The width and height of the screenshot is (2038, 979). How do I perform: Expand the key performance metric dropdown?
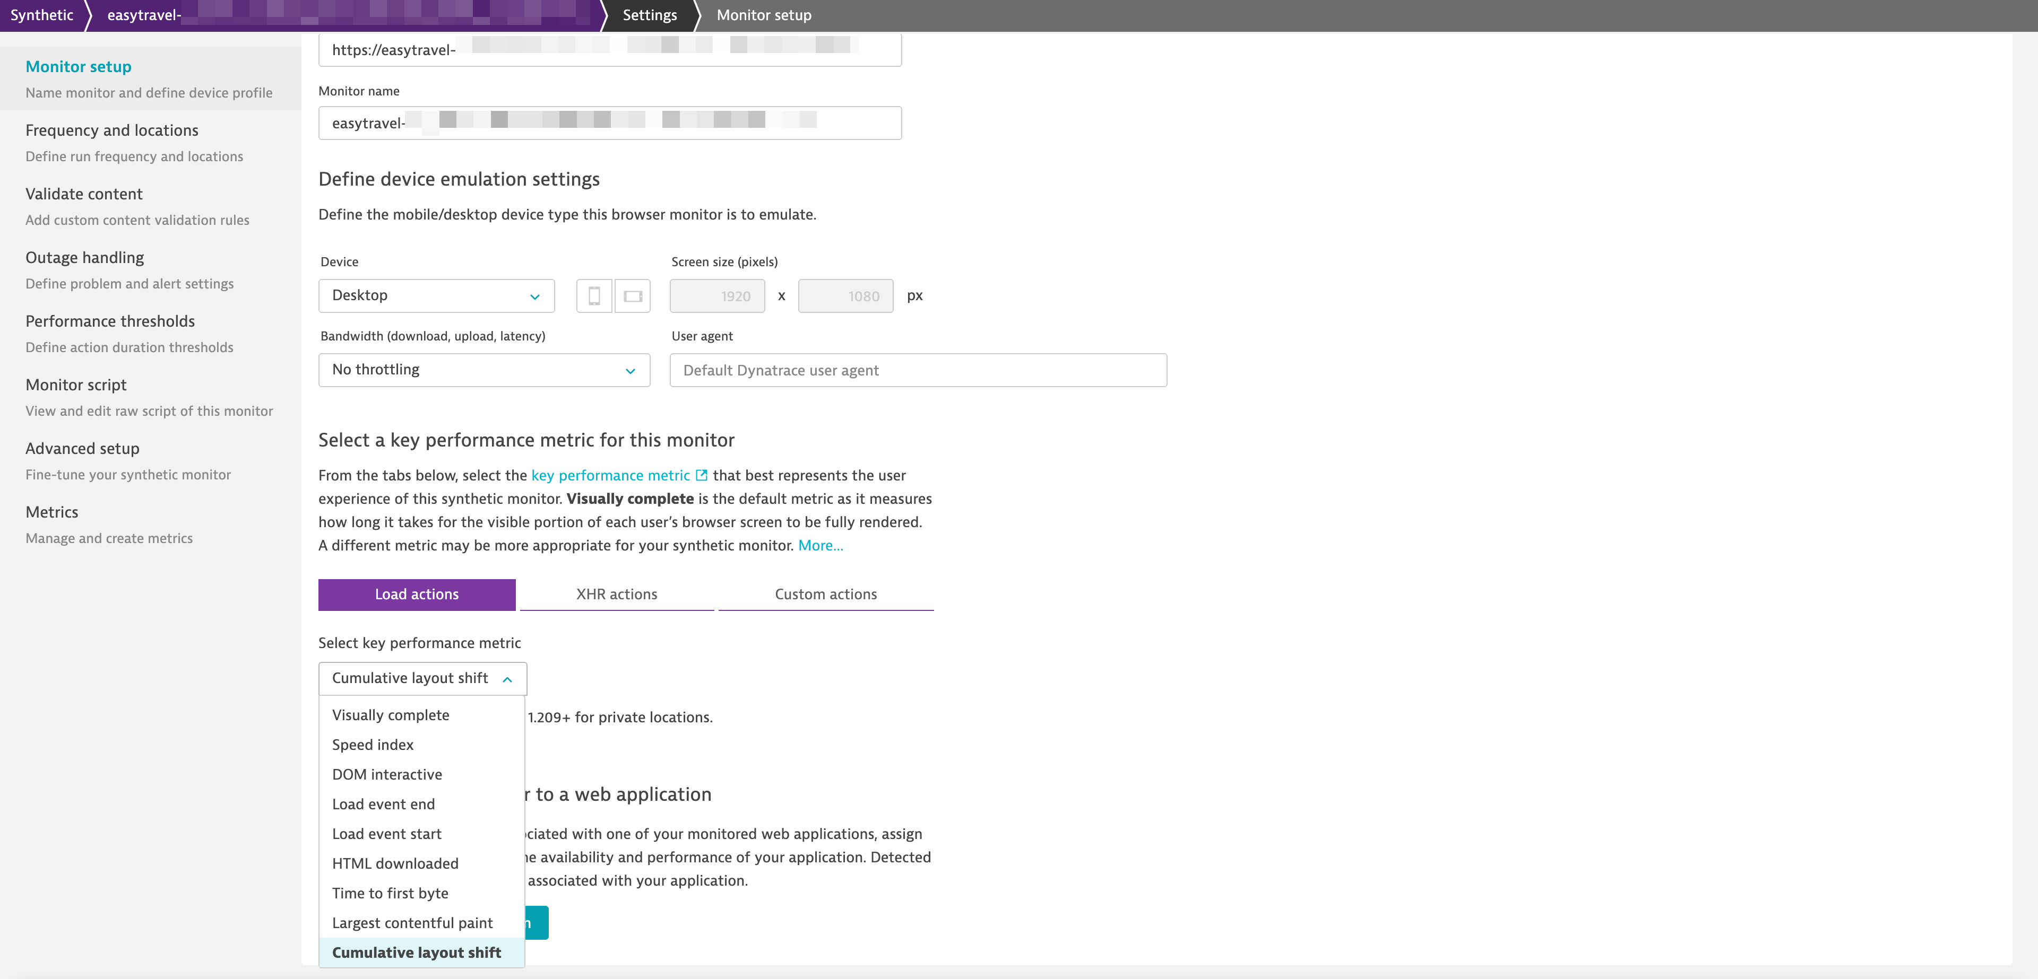point(422,678)
